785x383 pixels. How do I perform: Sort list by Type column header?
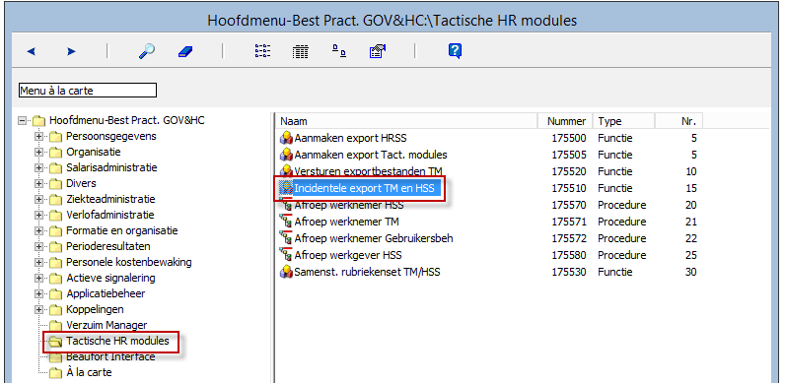pos(624,121)
